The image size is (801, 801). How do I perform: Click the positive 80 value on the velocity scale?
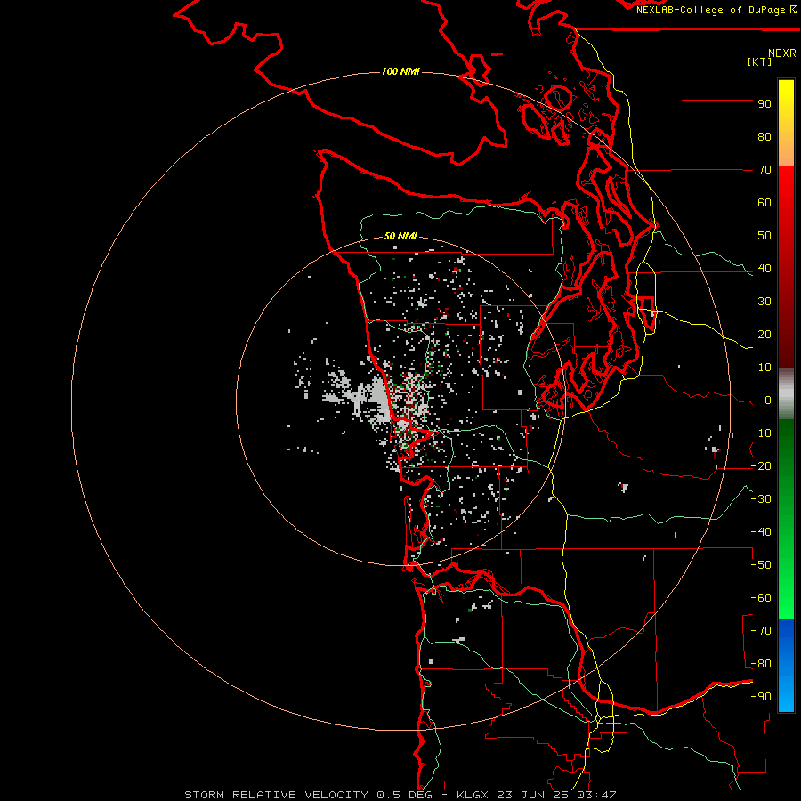(x=765, y=137)
